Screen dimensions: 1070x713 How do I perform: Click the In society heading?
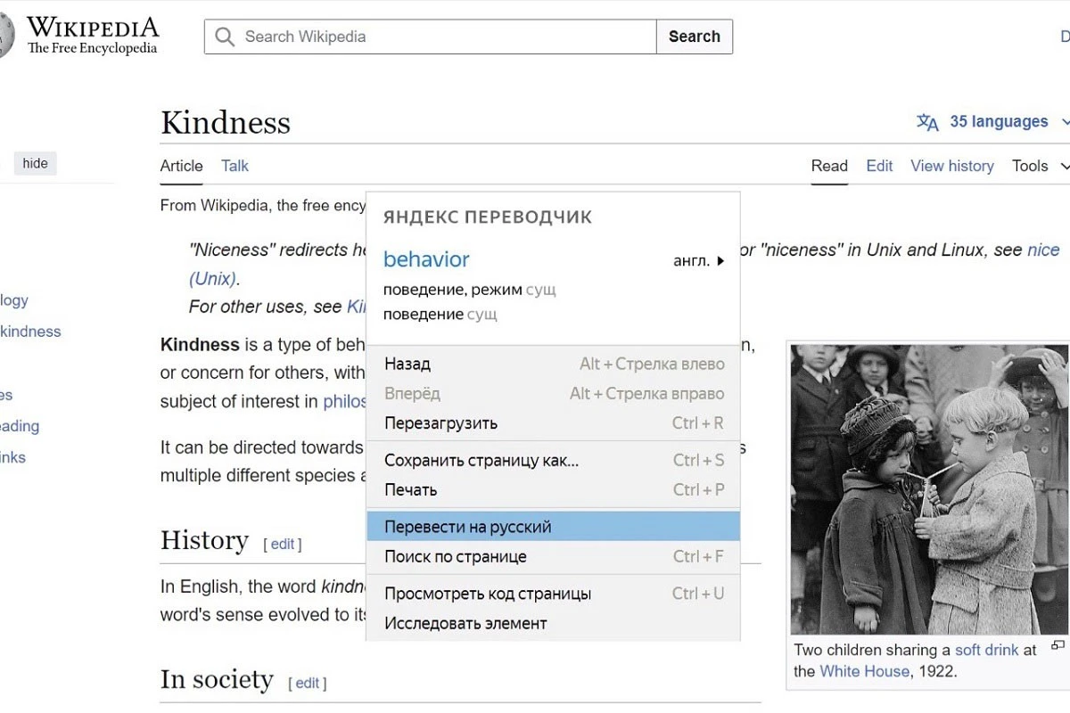pos(217,679)
